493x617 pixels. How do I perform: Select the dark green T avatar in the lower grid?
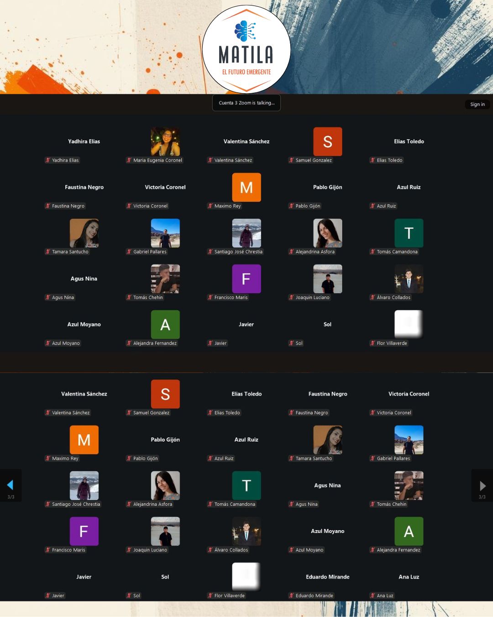click(x=246, y=485)
